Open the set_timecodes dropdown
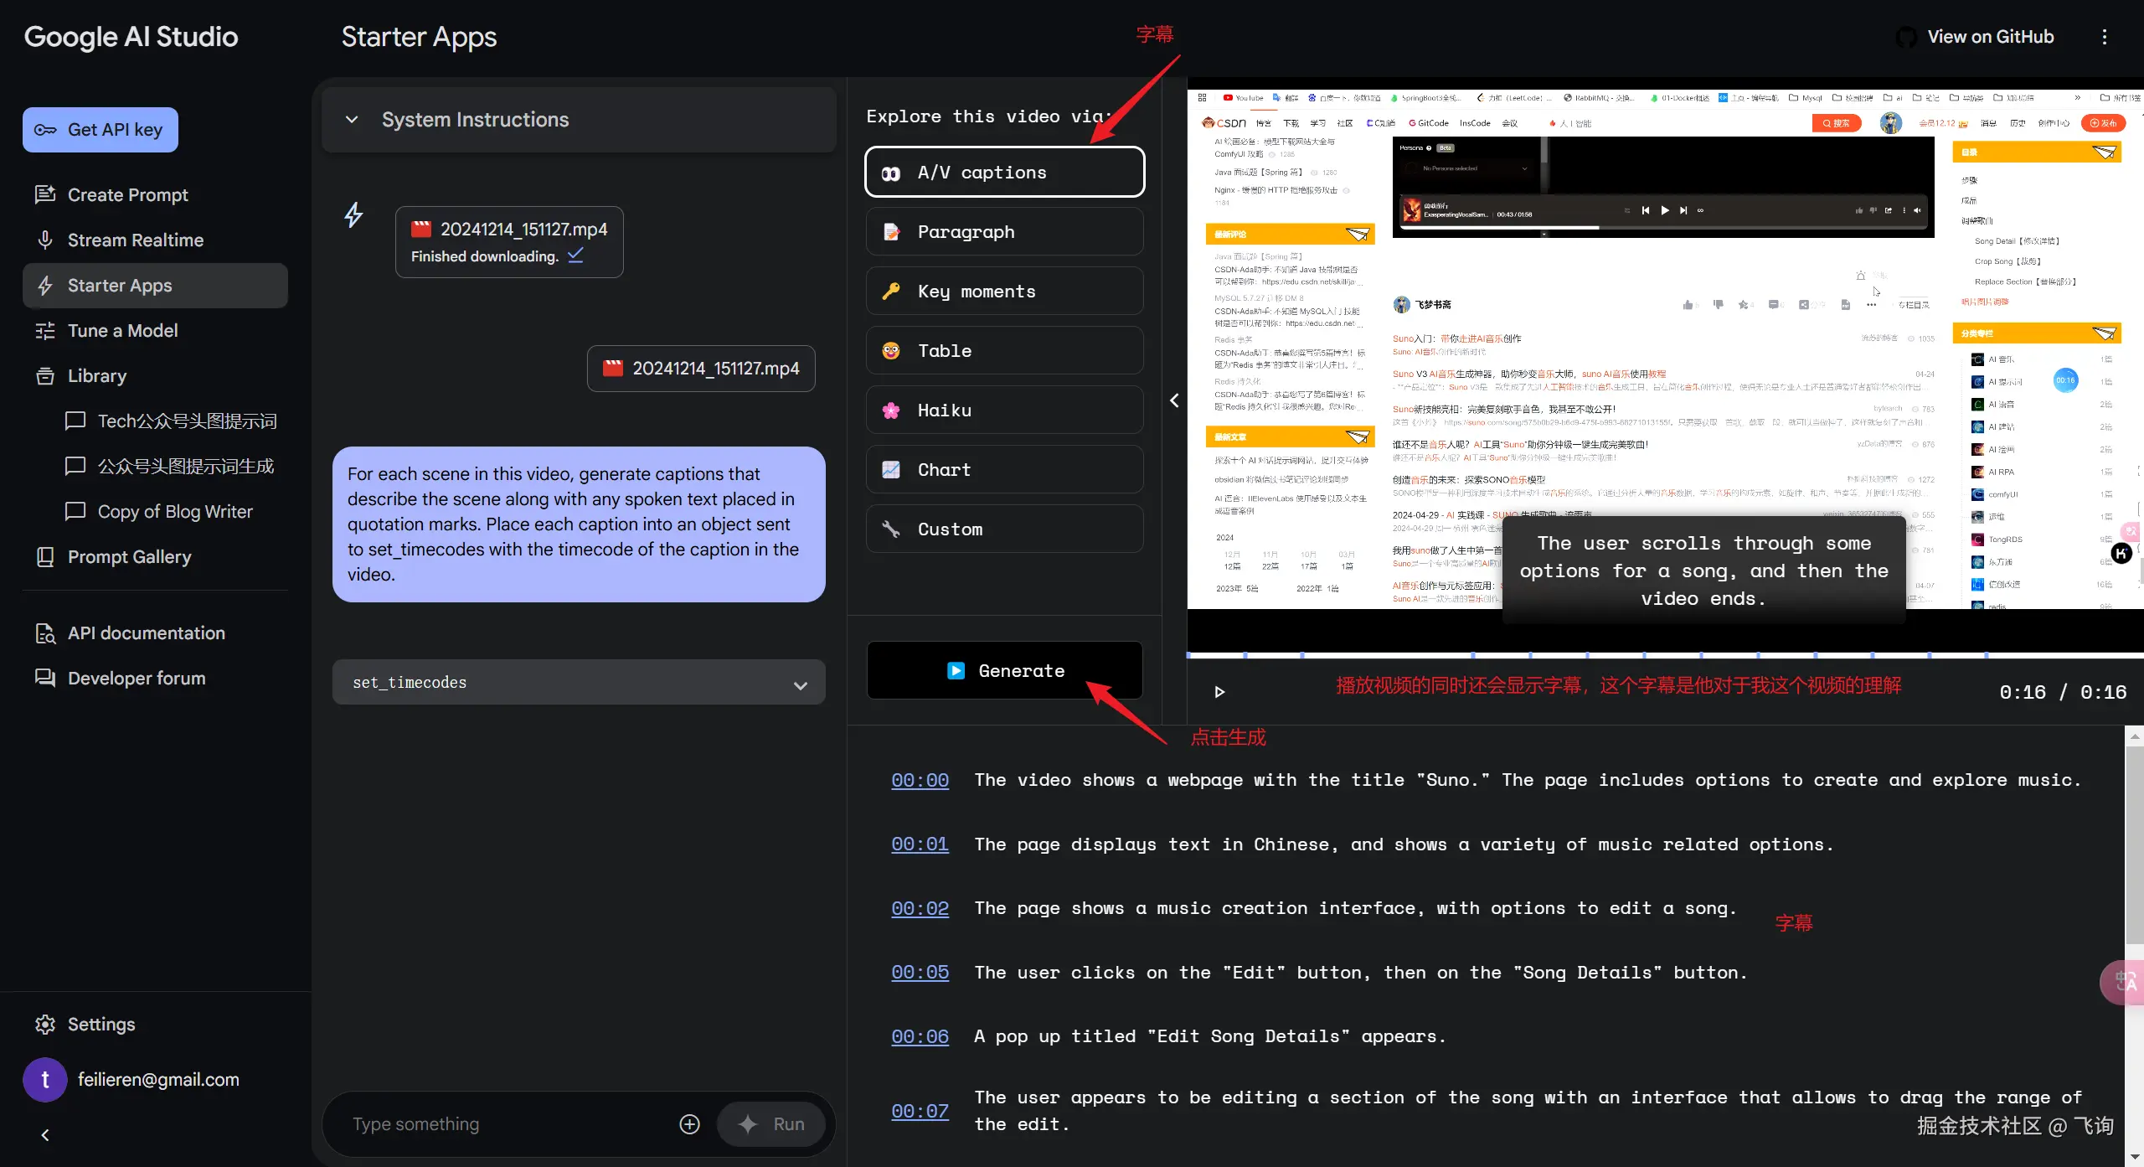The height and width of the screenshot is (1167, 2144). tap(578, 683)
